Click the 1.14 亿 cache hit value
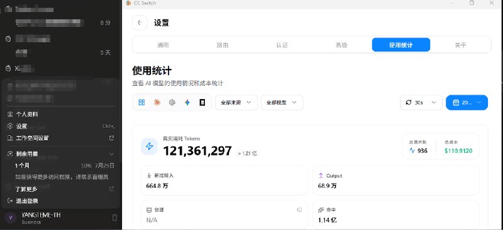The width and height of the screenshot is (503, 230). pyautogui.click(x=327, y=220)
